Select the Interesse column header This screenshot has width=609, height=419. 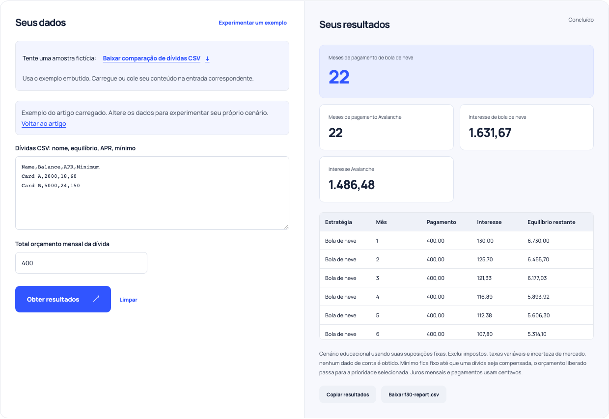(x=489, y=222)
